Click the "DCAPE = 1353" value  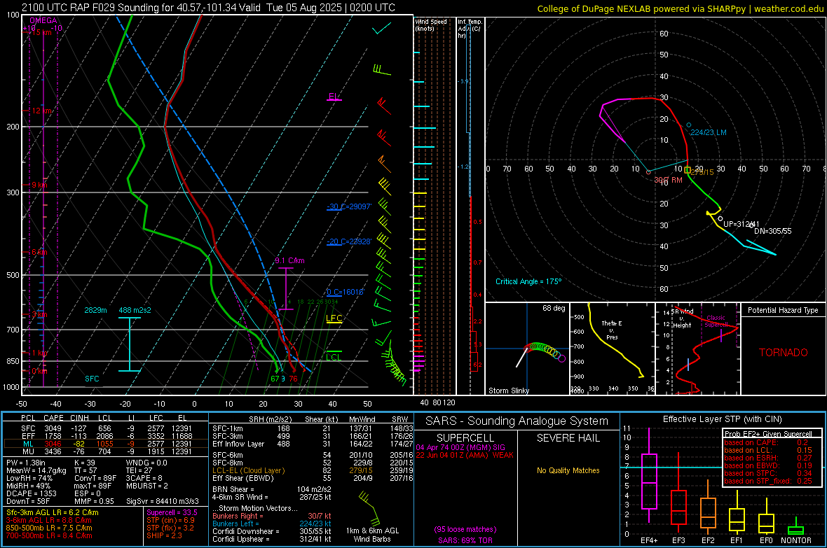coord(31,493)
